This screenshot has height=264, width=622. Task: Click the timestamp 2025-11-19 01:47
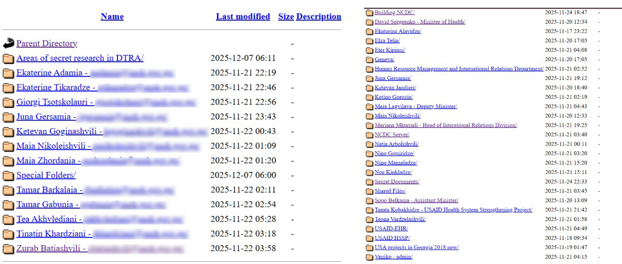pyautogui.click(x=566, y=248)
